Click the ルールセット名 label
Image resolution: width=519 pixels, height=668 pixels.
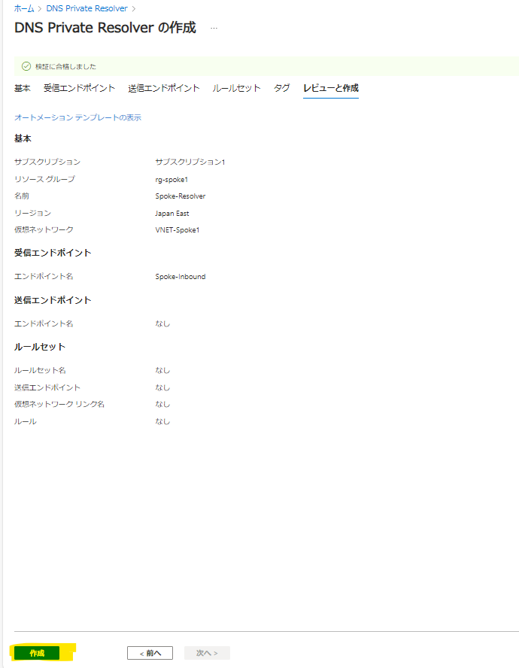coord(40,370)
